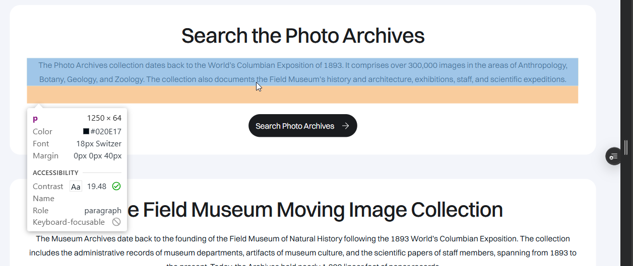633x266 pixels.
Task: Click the green contrast pass checkmark icon
Action: pyautogui.click(x=116, y=187)
